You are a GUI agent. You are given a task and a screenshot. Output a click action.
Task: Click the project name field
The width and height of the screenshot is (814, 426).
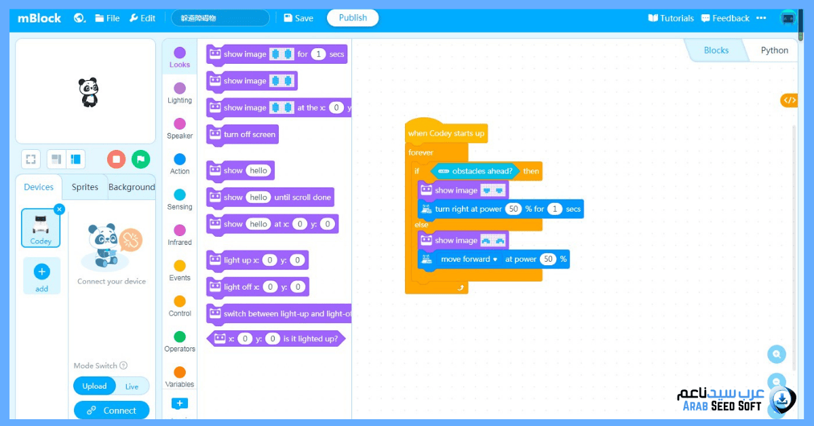[220, 18]
